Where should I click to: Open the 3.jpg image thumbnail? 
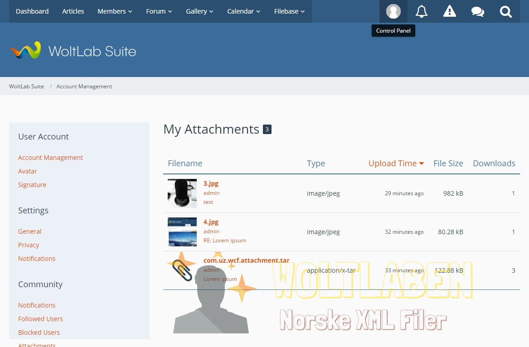pyautogui.click(x=182, y=193)
